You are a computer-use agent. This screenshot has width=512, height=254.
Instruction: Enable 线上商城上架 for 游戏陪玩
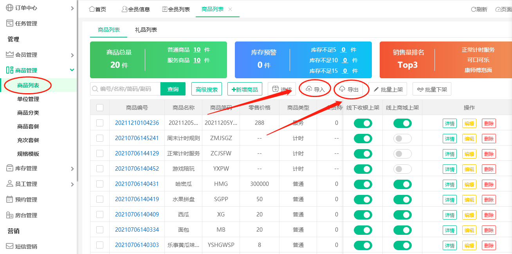[402, 169]
